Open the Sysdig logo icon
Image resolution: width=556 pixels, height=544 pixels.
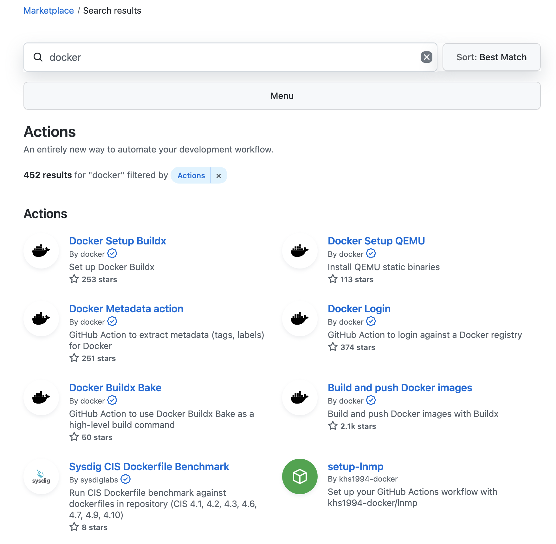pyautogui.click(x=41, y=476)
